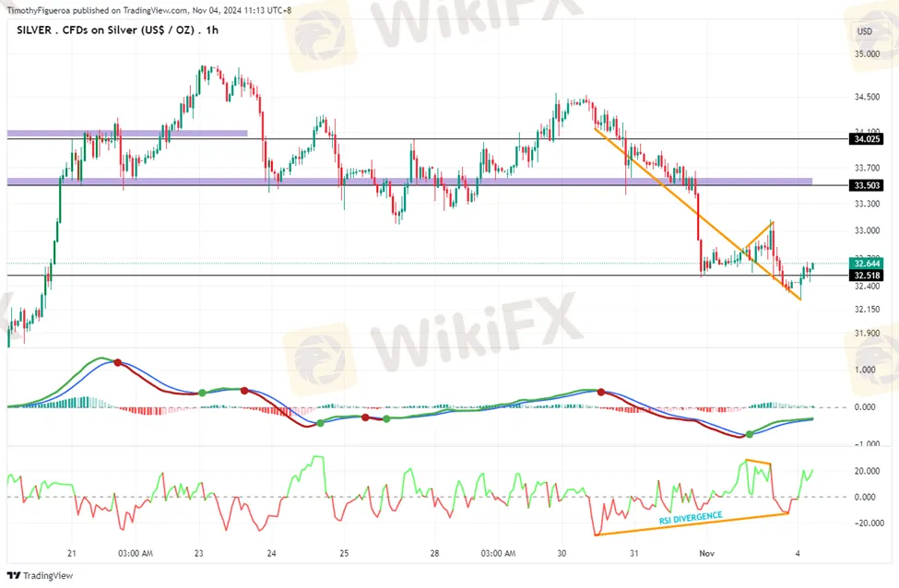Click the oscillator 20.000 axis value
This screenshot has height=588, width=899.
(867, 471)
